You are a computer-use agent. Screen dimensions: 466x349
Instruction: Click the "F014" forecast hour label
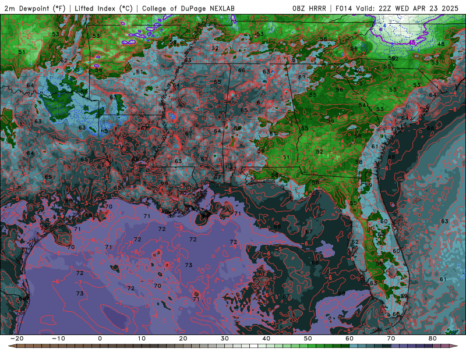pyautogui.click(x=345, y=8)
